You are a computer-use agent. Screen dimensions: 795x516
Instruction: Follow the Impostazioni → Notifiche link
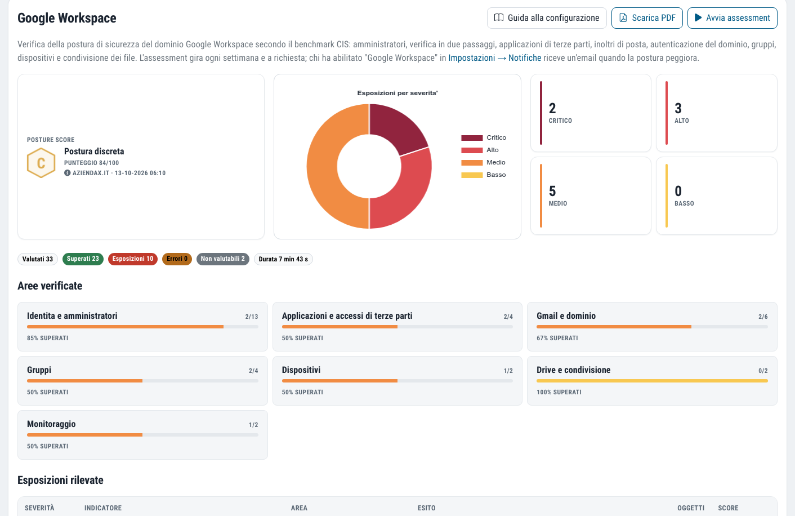click(495, 58)
